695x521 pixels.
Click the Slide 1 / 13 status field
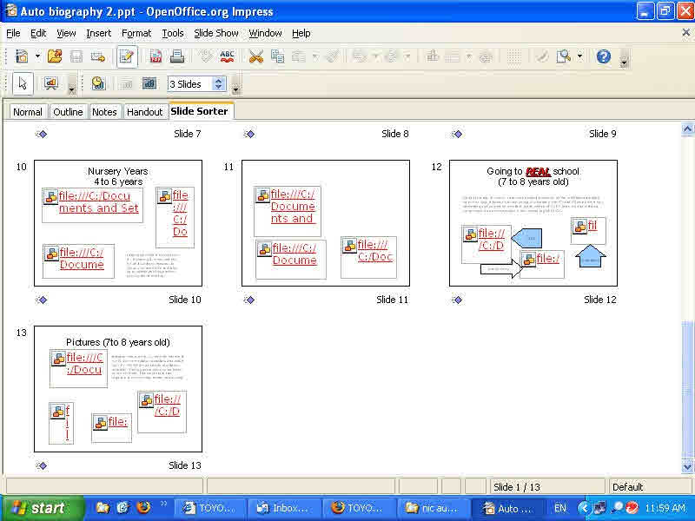547,487
